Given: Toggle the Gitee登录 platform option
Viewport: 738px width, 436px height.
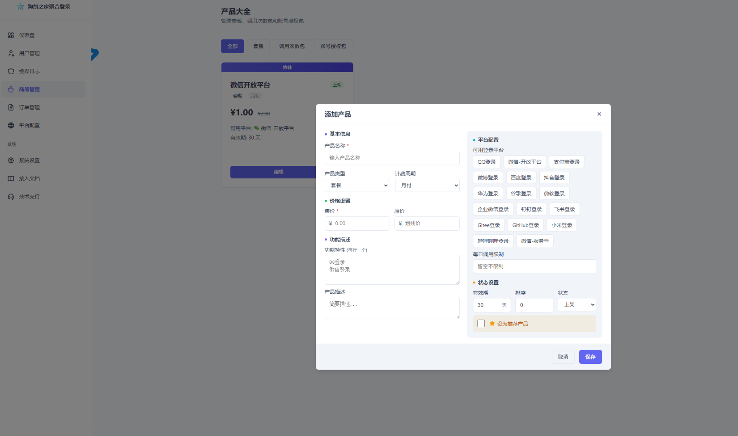Looking at the screenshot, I should click(489, 225).
